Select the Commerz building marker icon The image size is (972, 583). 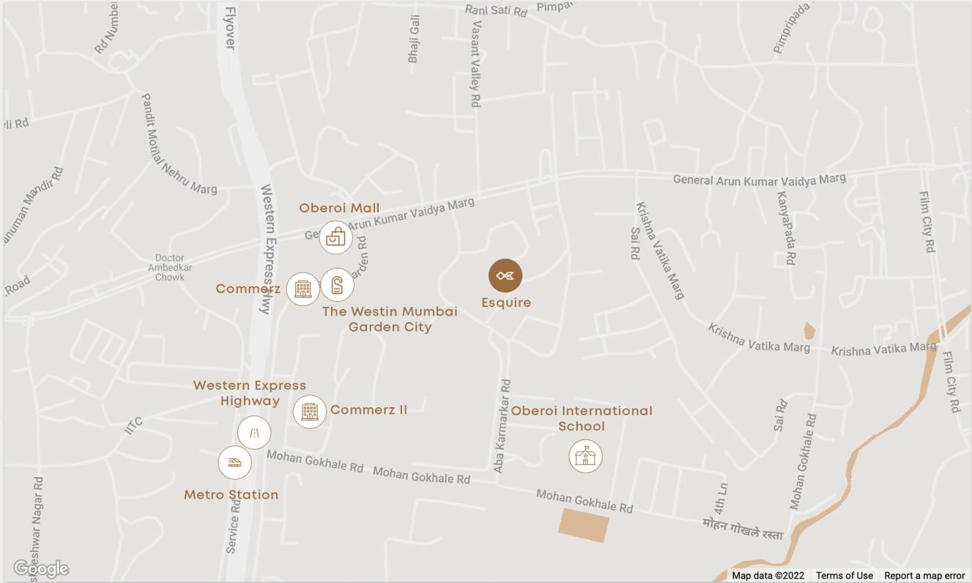pos(303,289)
